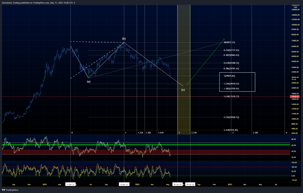Viewport: 303px width, 193px height.
Task: Select the 10 Nov '21 date marker
Action: 124,185
